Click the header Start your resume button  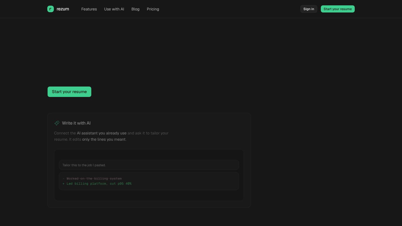337,9
